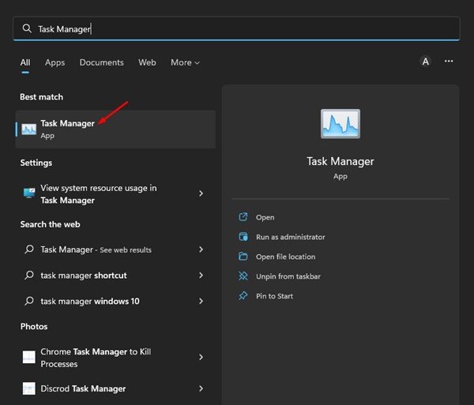
Task: Click the Photos section heading
Action: point(34,327)
